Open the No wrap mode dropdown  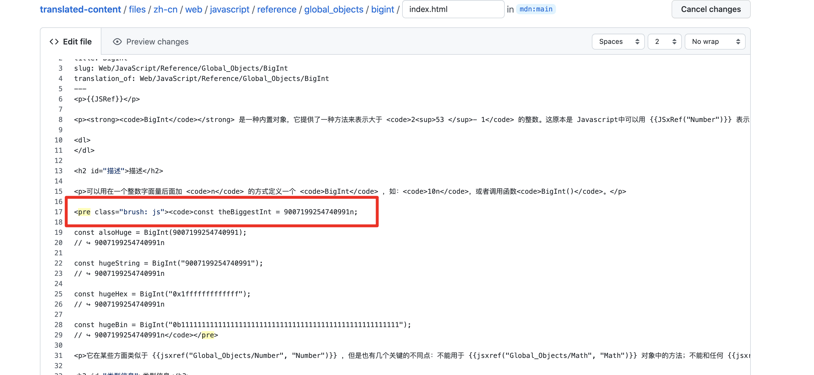(715, 42)
